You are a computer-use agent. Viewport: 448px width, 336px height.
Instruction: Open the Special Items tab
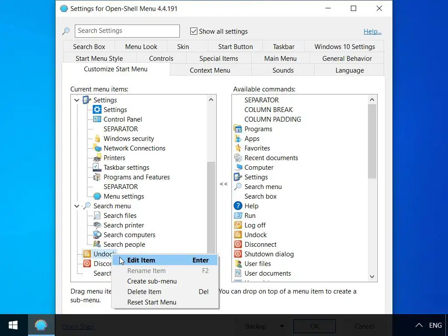coord(219,58)
